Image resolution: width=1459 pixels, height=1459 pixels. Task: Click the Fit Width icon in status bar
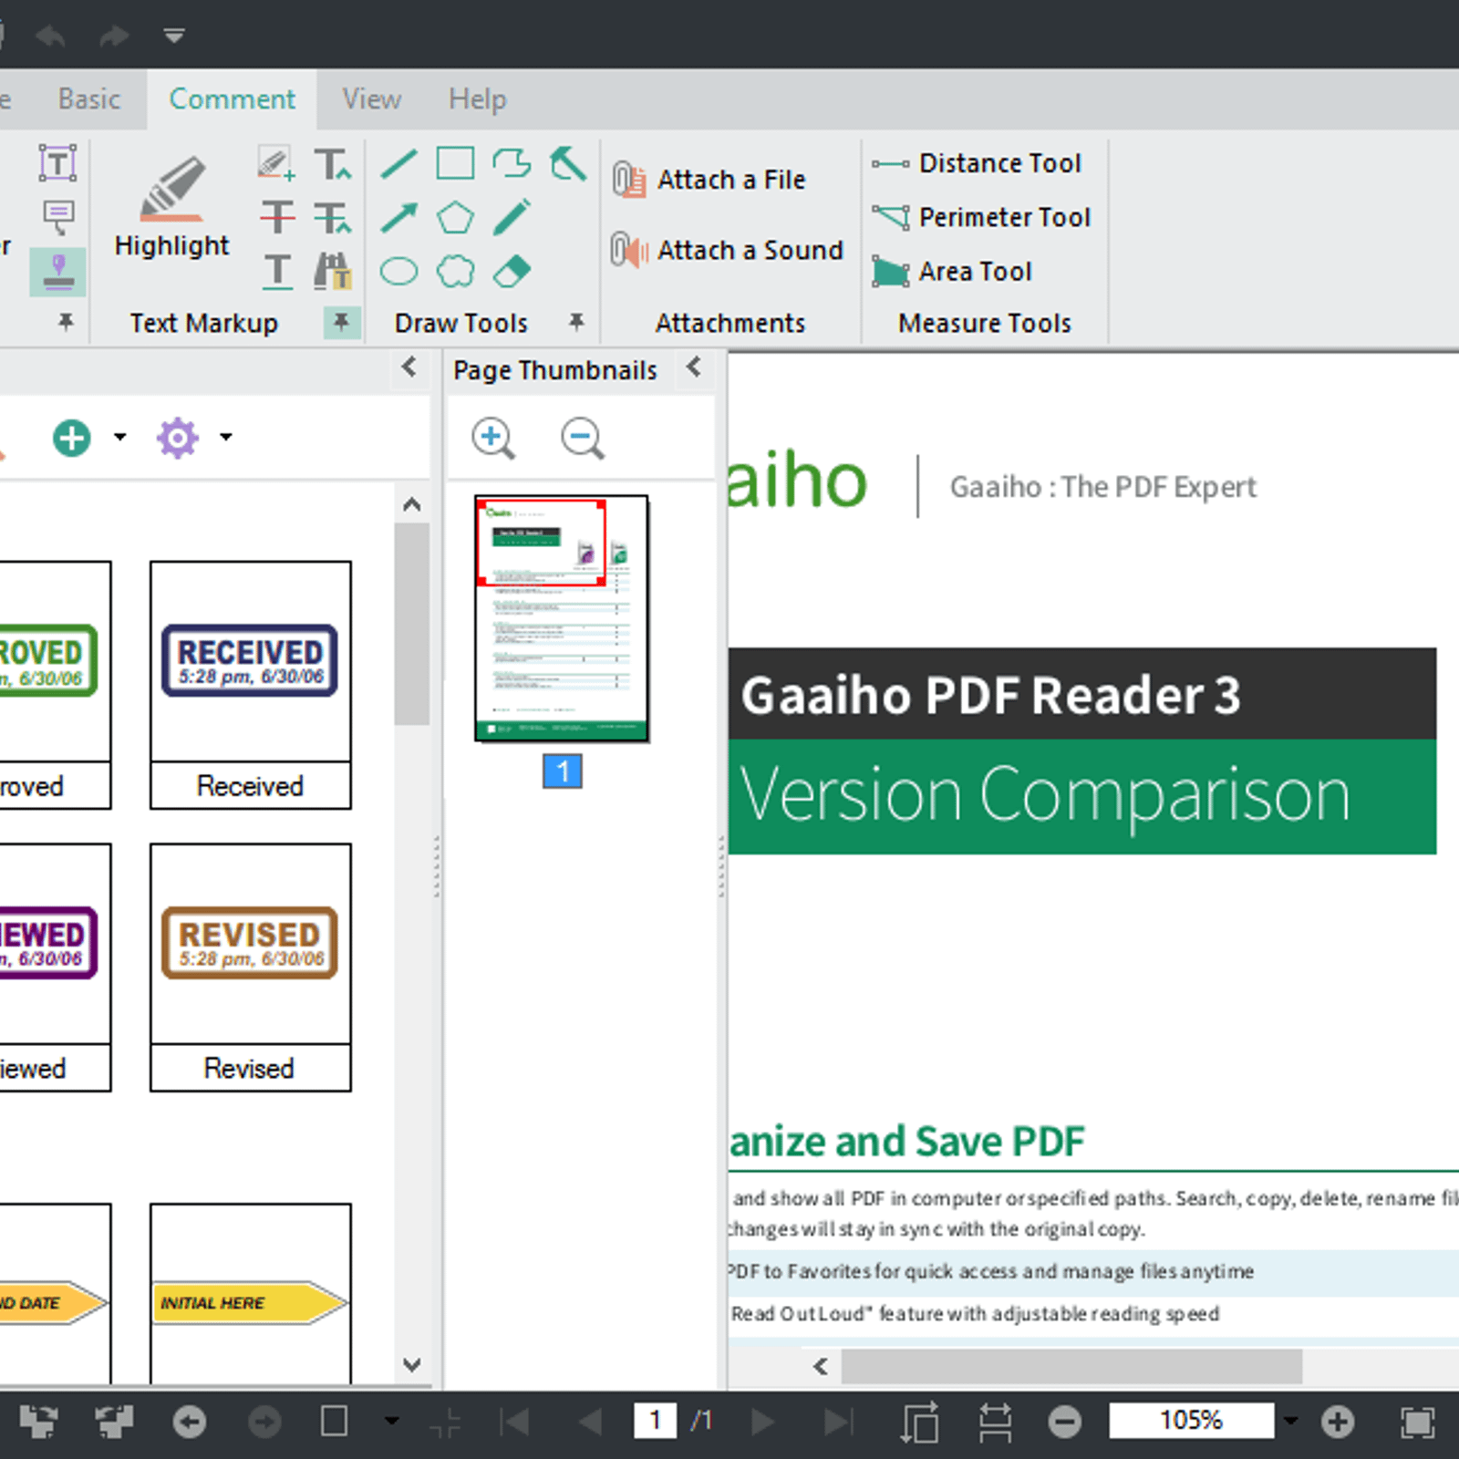click(x=995, y=1422)
